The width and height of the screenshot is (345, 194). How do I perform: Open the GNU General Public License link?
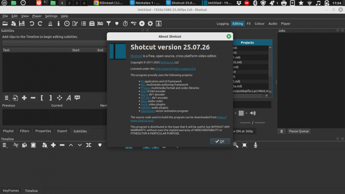click(x=175, y=69)
